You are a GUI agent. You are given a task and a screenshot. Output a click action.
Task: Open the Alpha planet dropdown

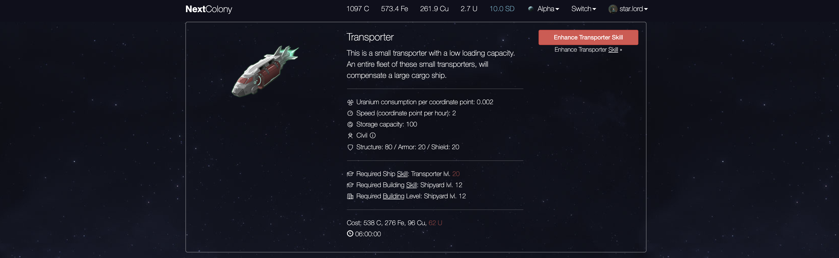click(548, 9)
